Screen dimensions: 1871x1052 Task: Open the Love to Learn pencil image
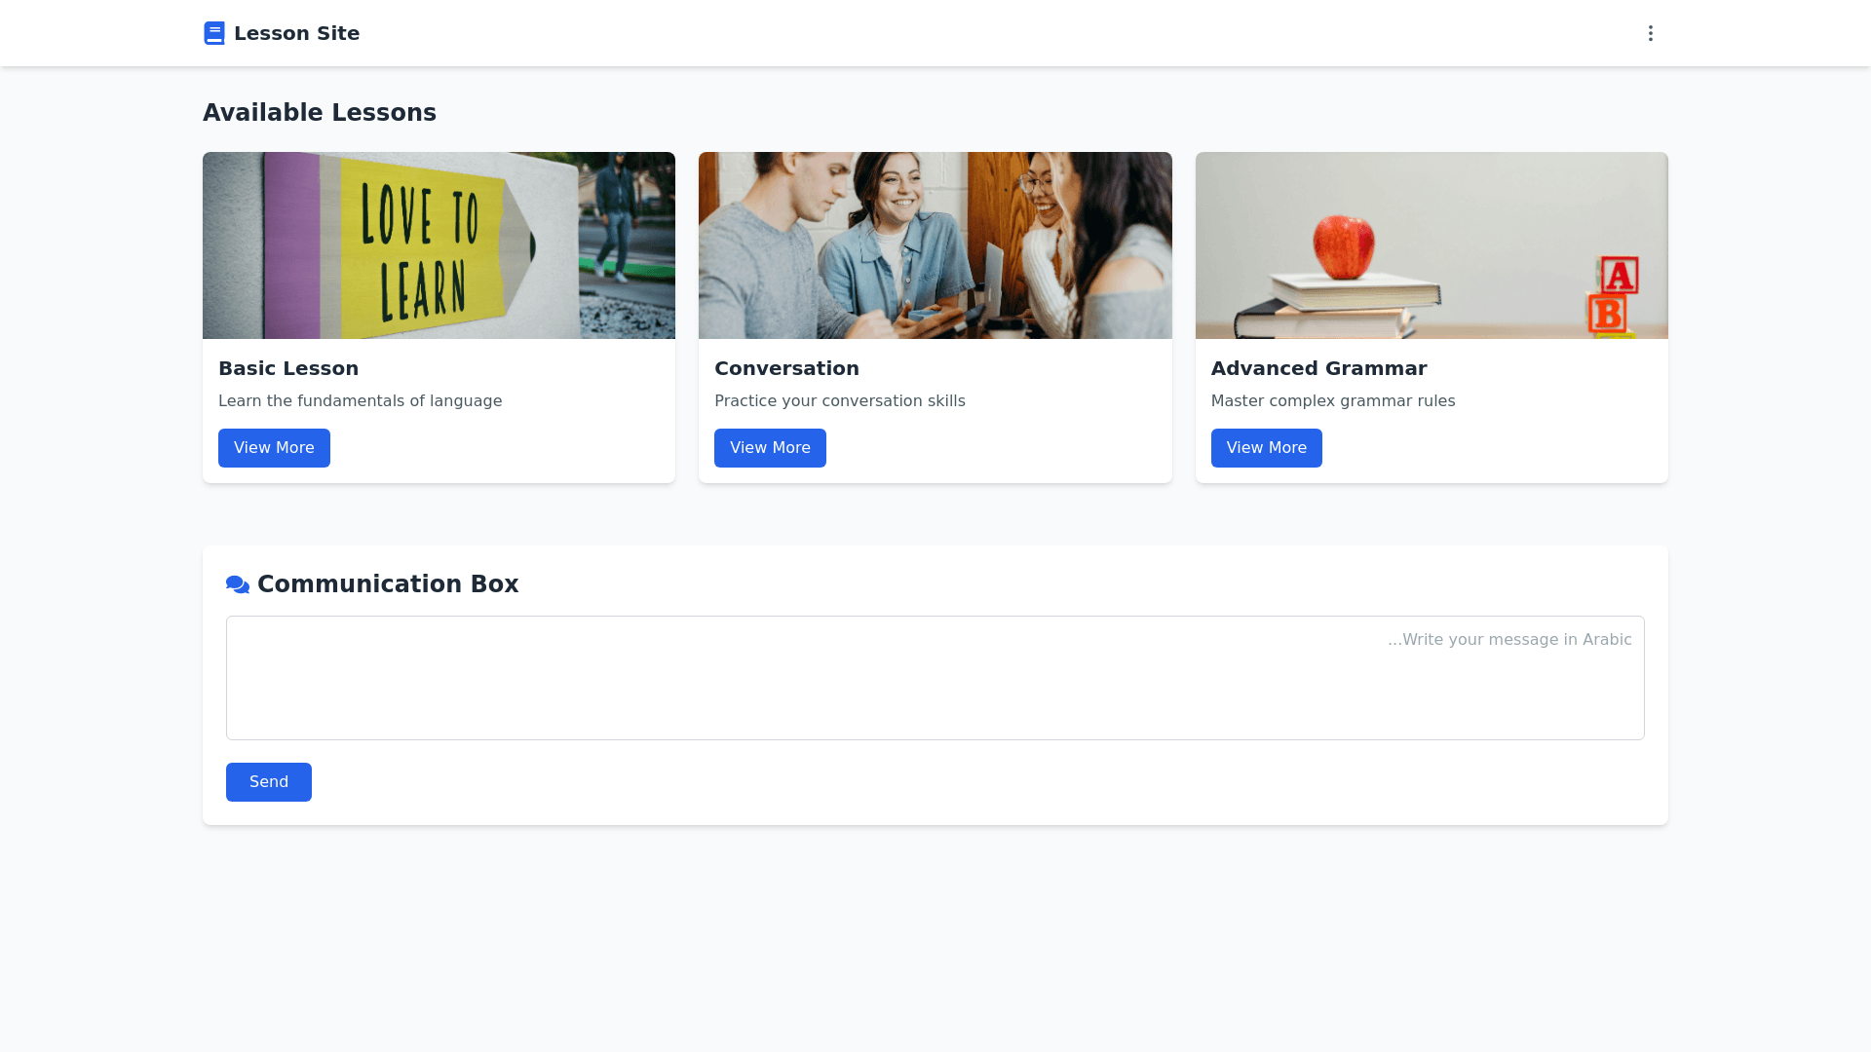[439, 245]
